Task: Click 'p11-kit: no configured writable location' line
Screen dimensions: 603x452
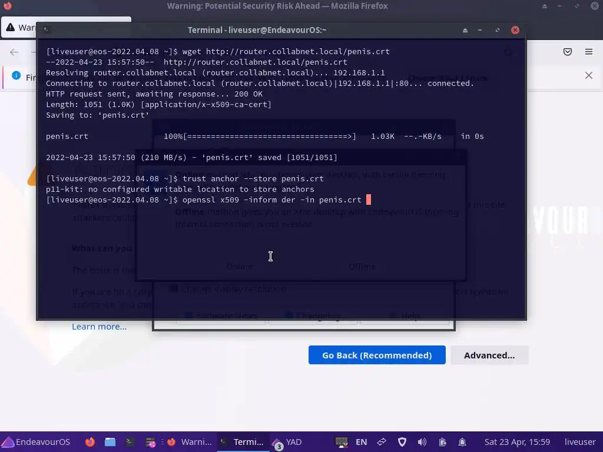Action: point(180,189)
